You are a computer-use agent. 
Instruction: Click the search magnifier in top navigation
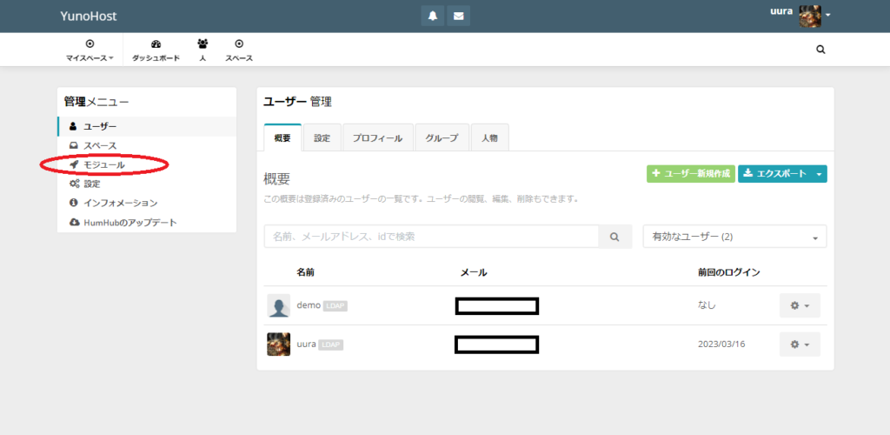point(820,50)
